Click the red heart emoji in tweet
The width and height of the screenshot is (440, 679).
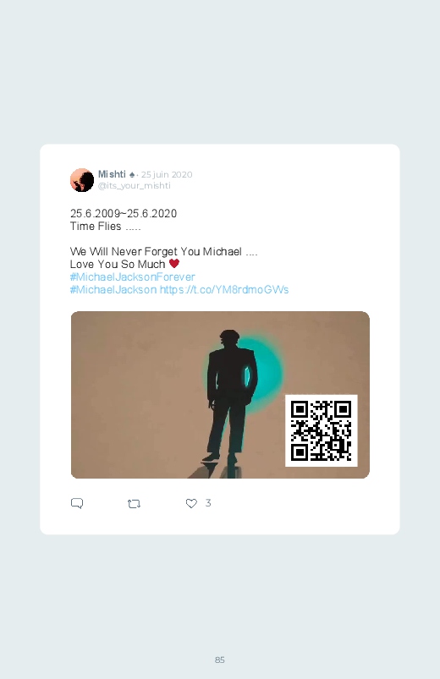(174, 263)
